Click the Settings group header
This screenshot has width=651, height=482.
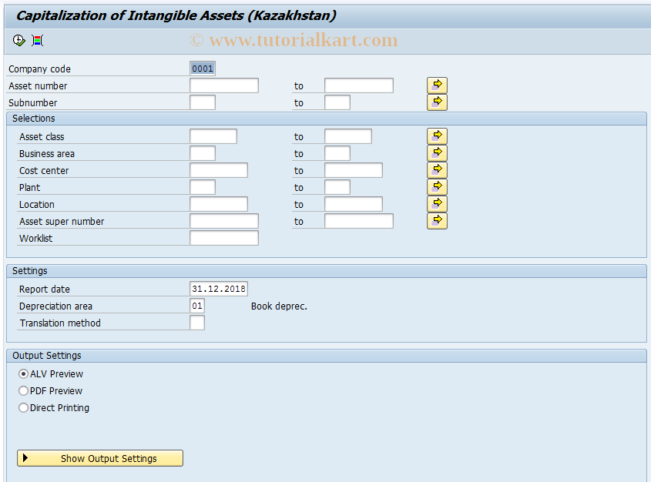pyautogui.click(x=327, y=271)
